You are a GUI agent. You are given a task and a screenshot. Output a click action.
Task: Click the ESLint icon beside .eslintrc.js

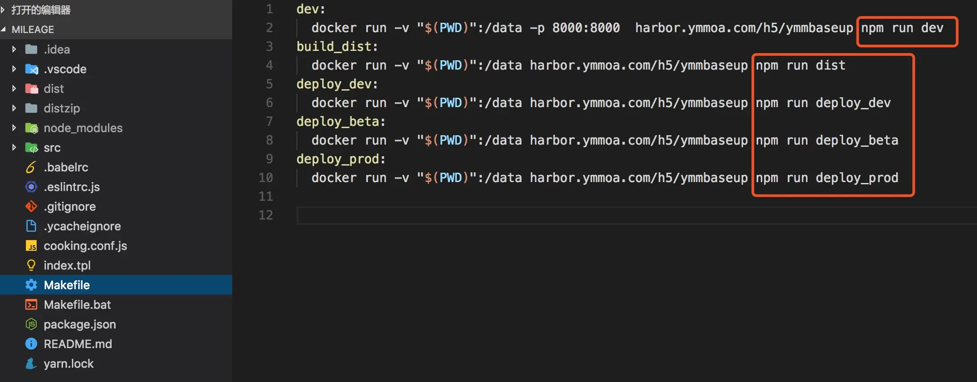coord(31,187)
